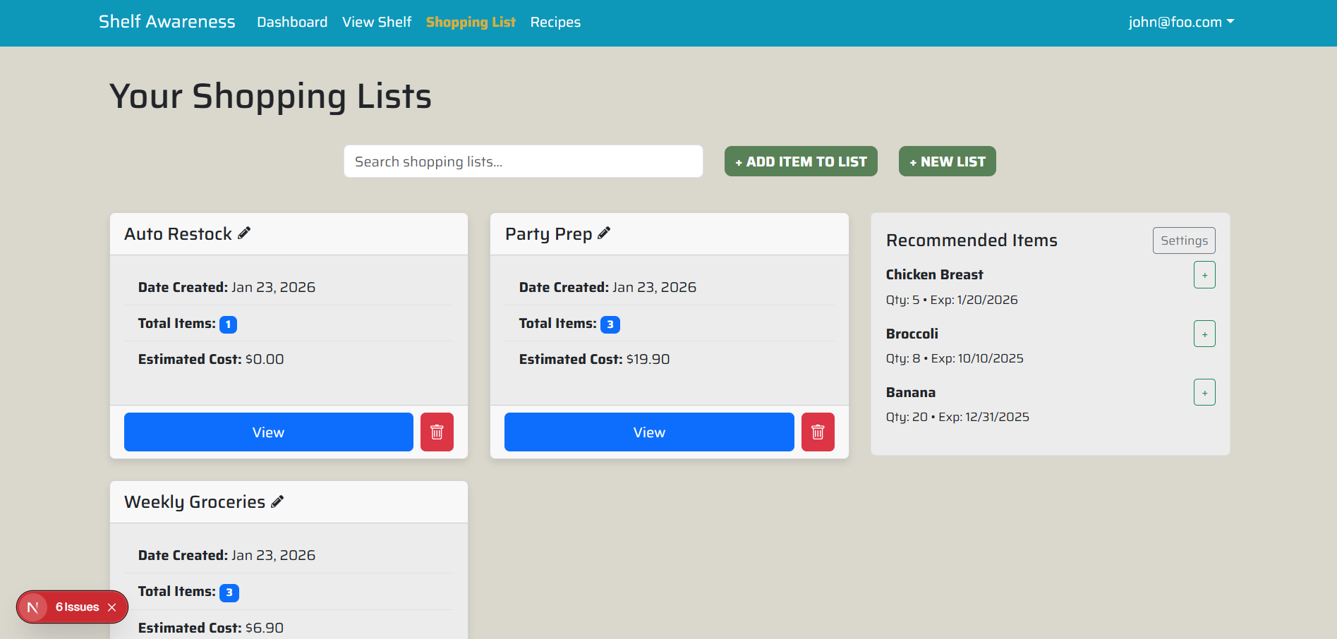The image size is (1337, 639).
Task: Open Recommended Items settings
Action: coord(1184,240)
